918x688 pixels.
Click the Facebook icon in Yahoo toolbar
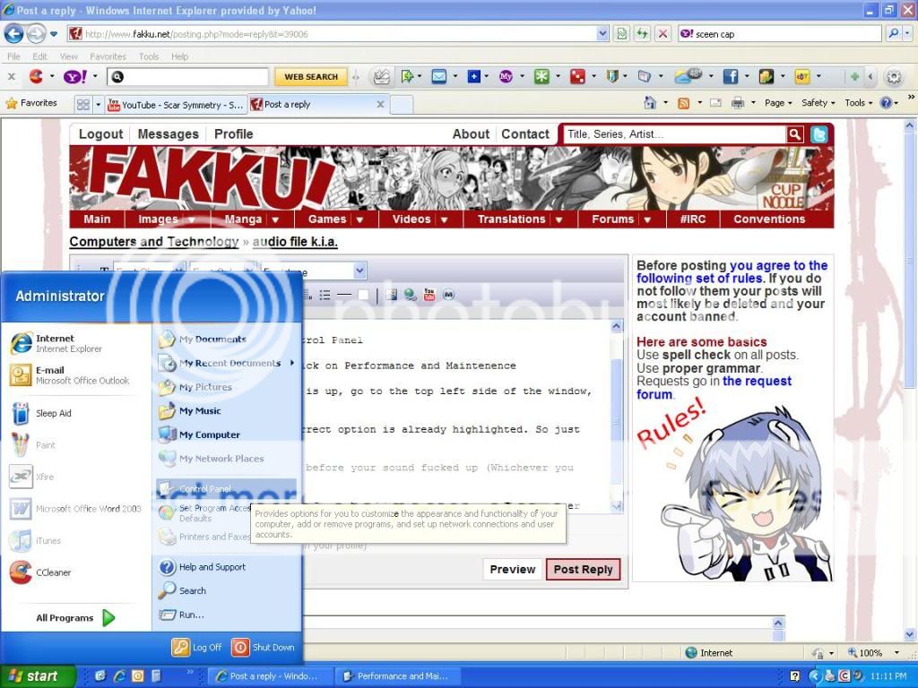tap(730, 77)
